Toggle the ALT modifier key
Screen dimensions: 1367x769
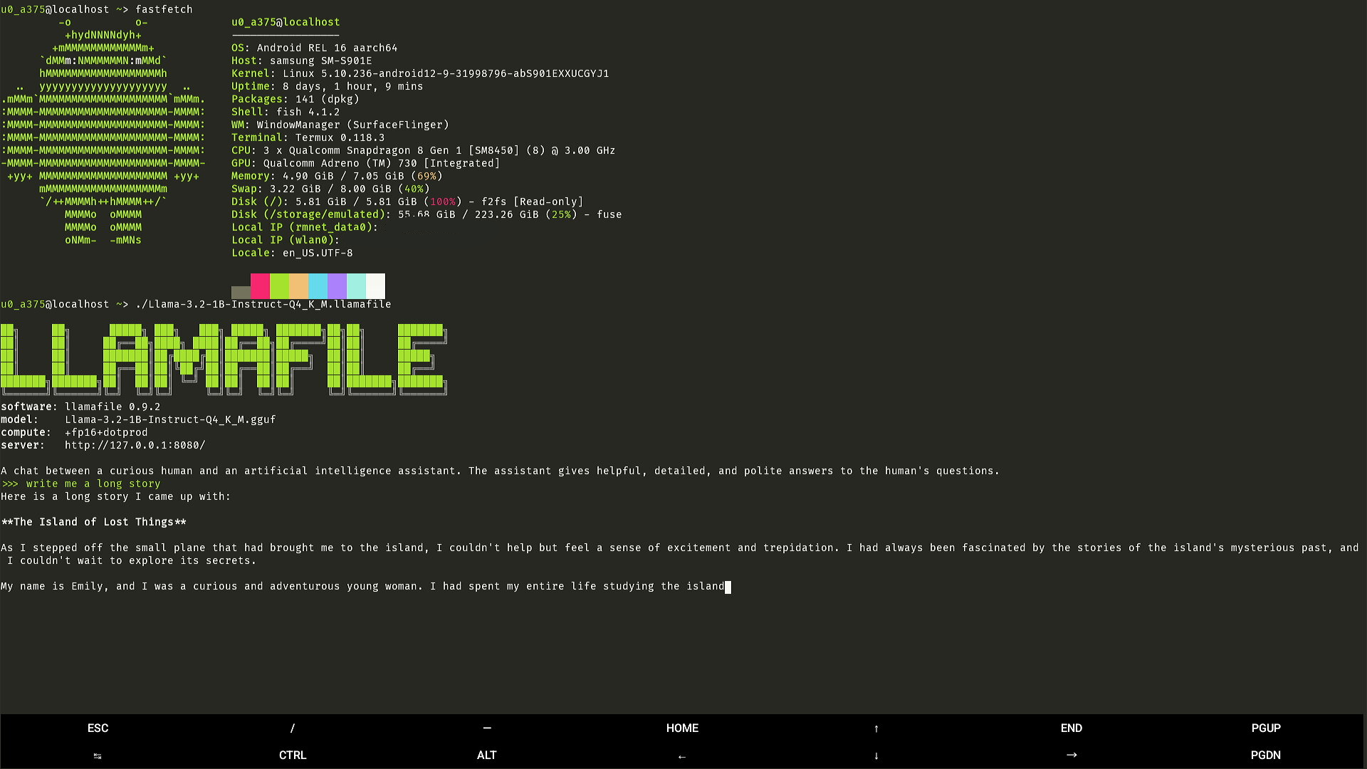coord(487,755)
